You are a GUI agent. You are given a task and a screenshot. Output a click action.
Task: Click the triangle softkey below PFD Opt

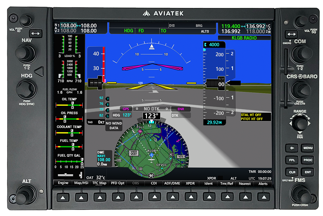pos(118,197)
